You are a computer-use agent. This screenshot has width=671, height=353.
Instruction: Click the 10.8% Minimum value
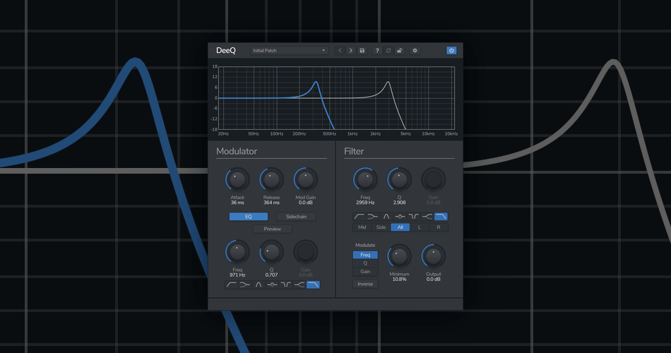tap(399, 280)
